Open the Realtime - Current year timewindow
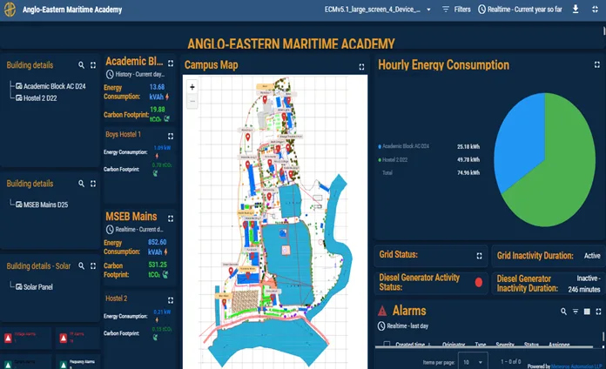 point(520,10)
